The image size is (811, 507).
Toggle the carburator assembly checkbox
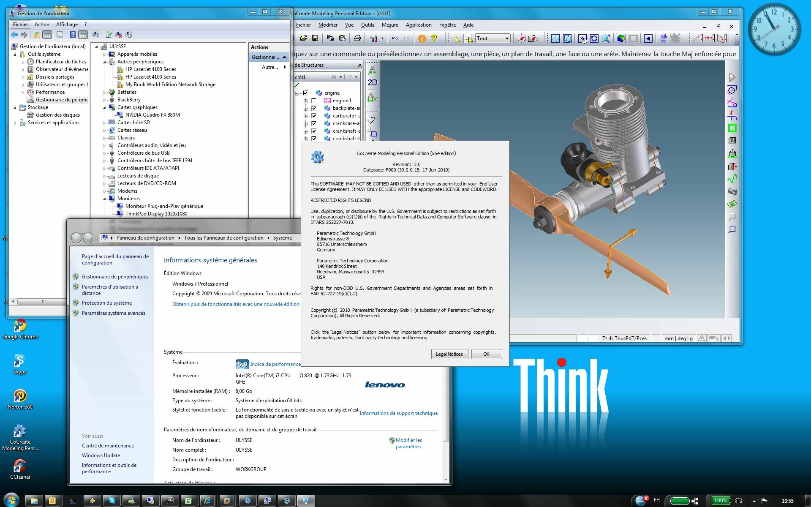(x=314, y=116)
